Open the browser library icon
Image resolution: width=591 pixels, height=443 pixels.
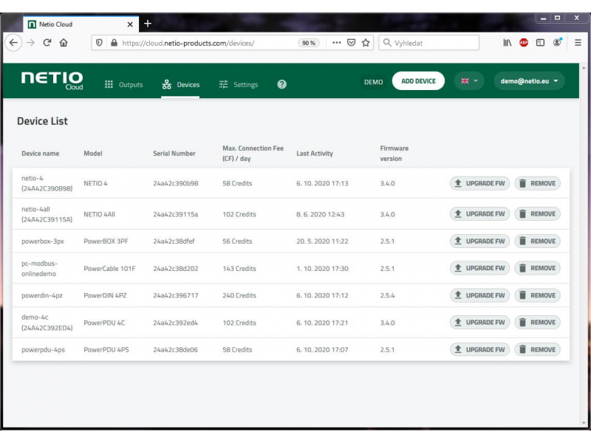508,43
